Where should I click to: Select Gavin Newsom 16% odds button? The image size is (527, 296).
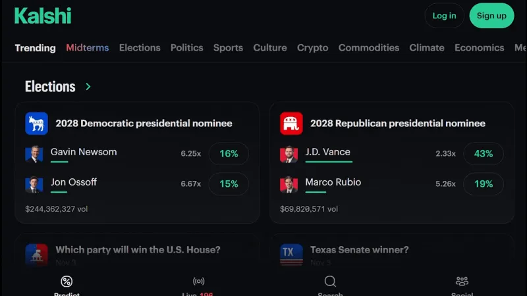(x=229, y=154)
